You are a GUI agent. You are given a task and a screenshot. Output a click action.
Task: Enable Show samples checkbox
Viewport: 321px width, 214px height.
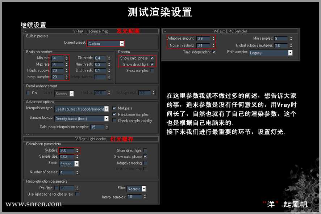tap(152, 71)
